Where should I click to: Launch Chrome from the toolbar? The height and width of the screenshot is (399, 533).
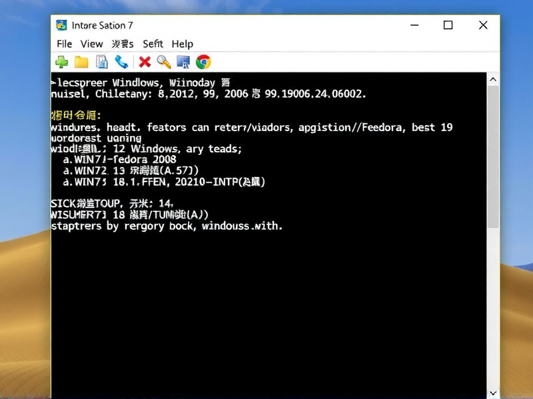pyautogui.click(x=203, y=61)
